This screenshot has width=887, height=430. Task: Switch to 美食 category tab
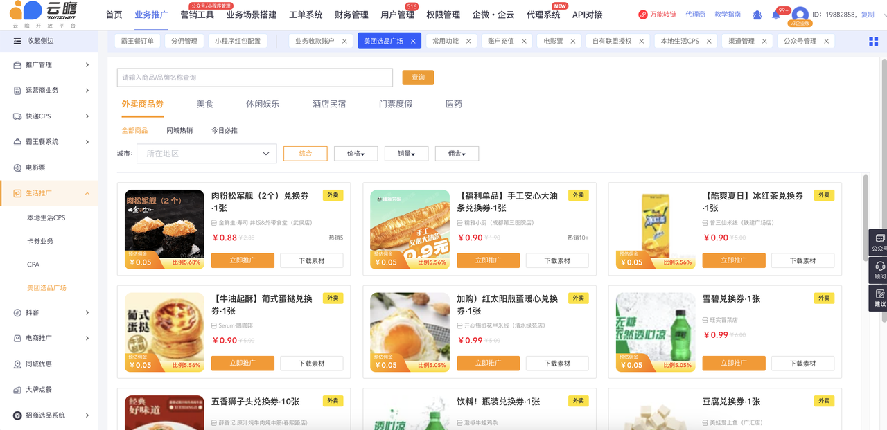pos(204,104)
